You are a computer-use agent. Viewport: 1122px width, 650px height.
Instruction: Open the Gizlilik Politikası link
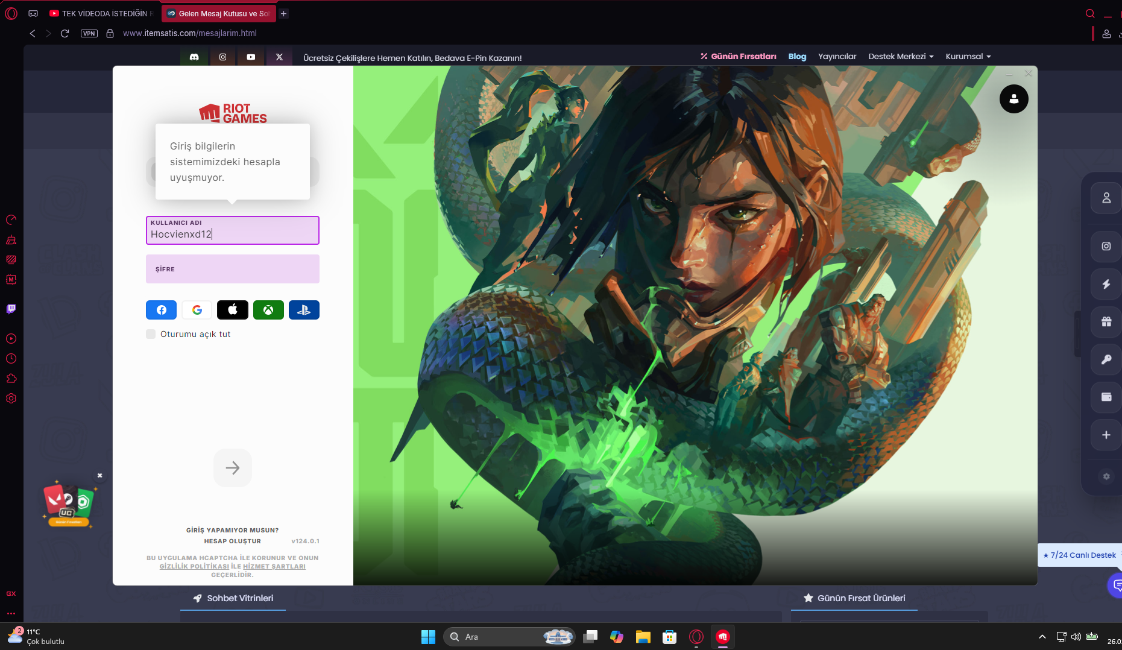[x=194, y=567]
